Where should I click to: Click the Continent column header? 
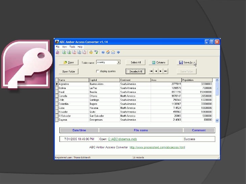[x=135, y=80]
